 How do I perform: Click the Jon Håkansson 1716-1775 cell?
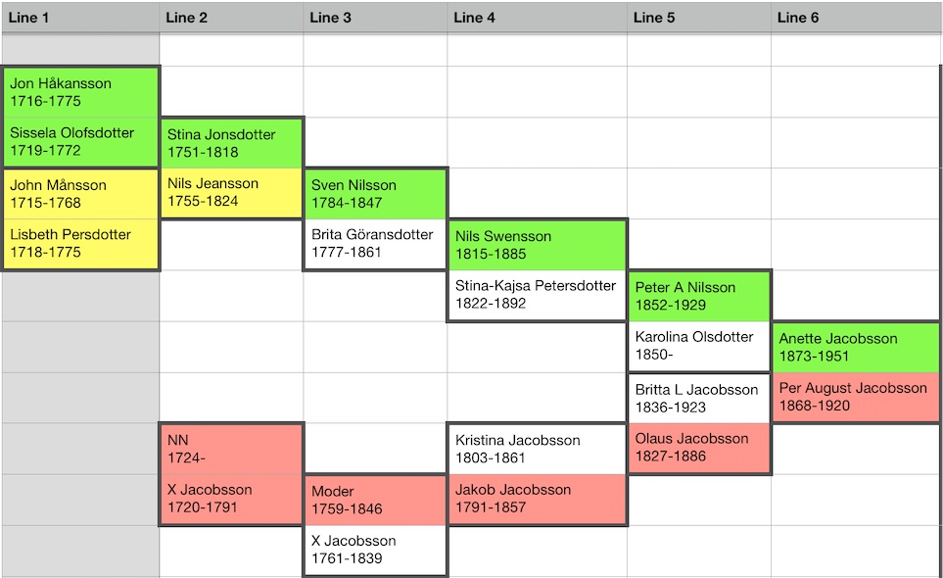pyautogui.click(x=81, y=92)
